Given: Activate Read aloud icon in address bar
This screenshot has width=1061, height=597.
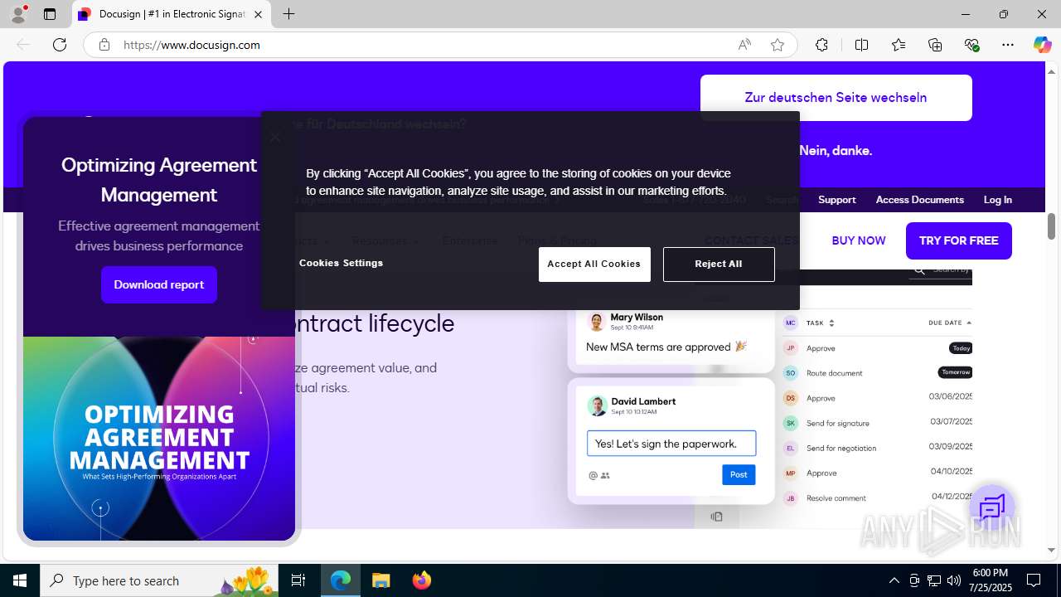Looking at the screenshot, I should click(744, 45).
